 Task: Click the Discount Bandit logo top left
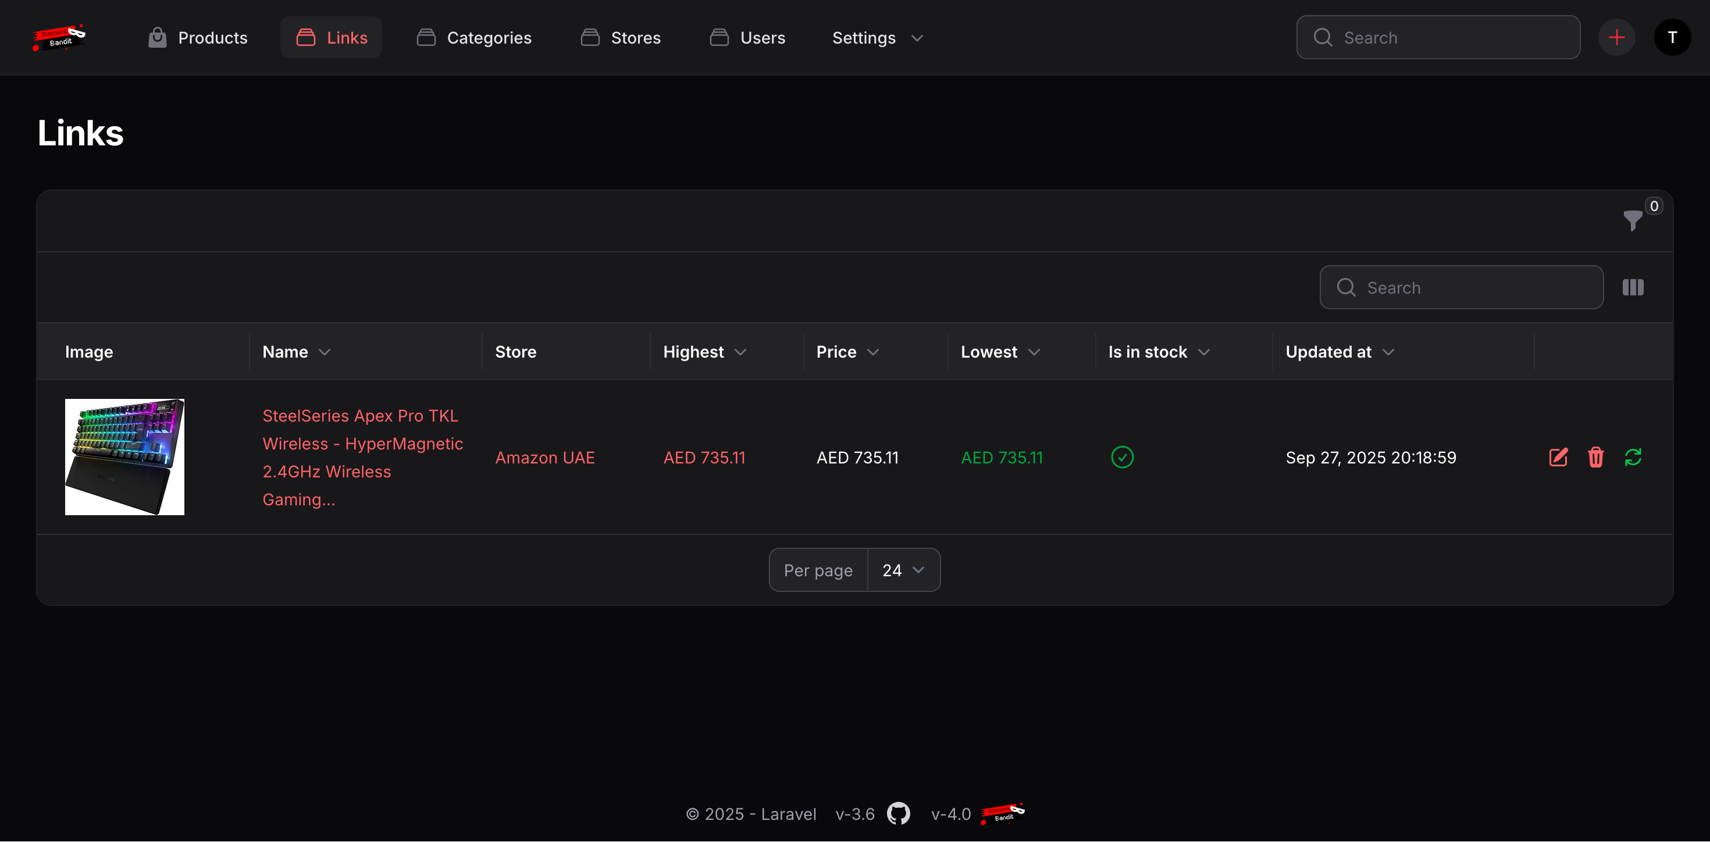coord(59,38)
